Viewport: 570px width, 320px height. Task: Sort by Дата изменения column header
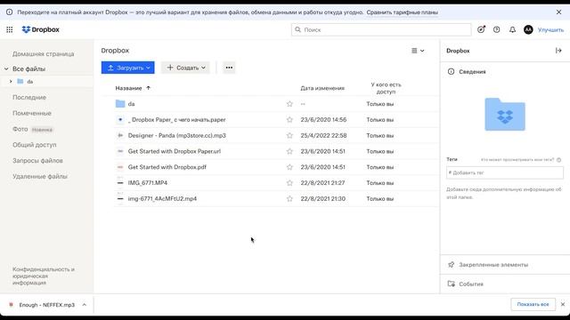[x=322, y=88]
